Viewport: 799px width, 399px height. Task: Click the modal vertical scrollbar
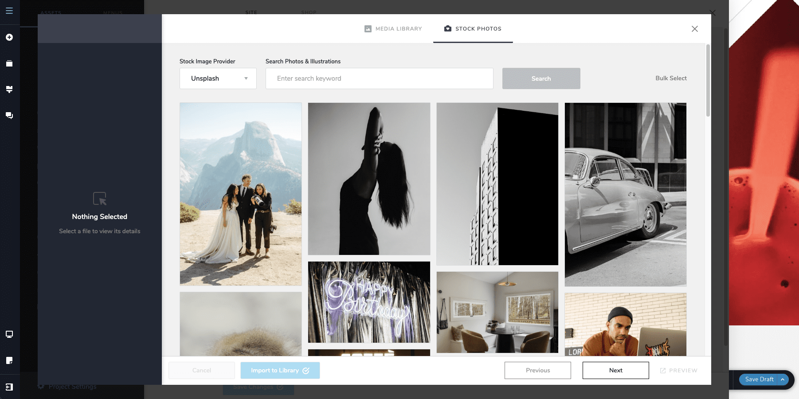point(708,81)
